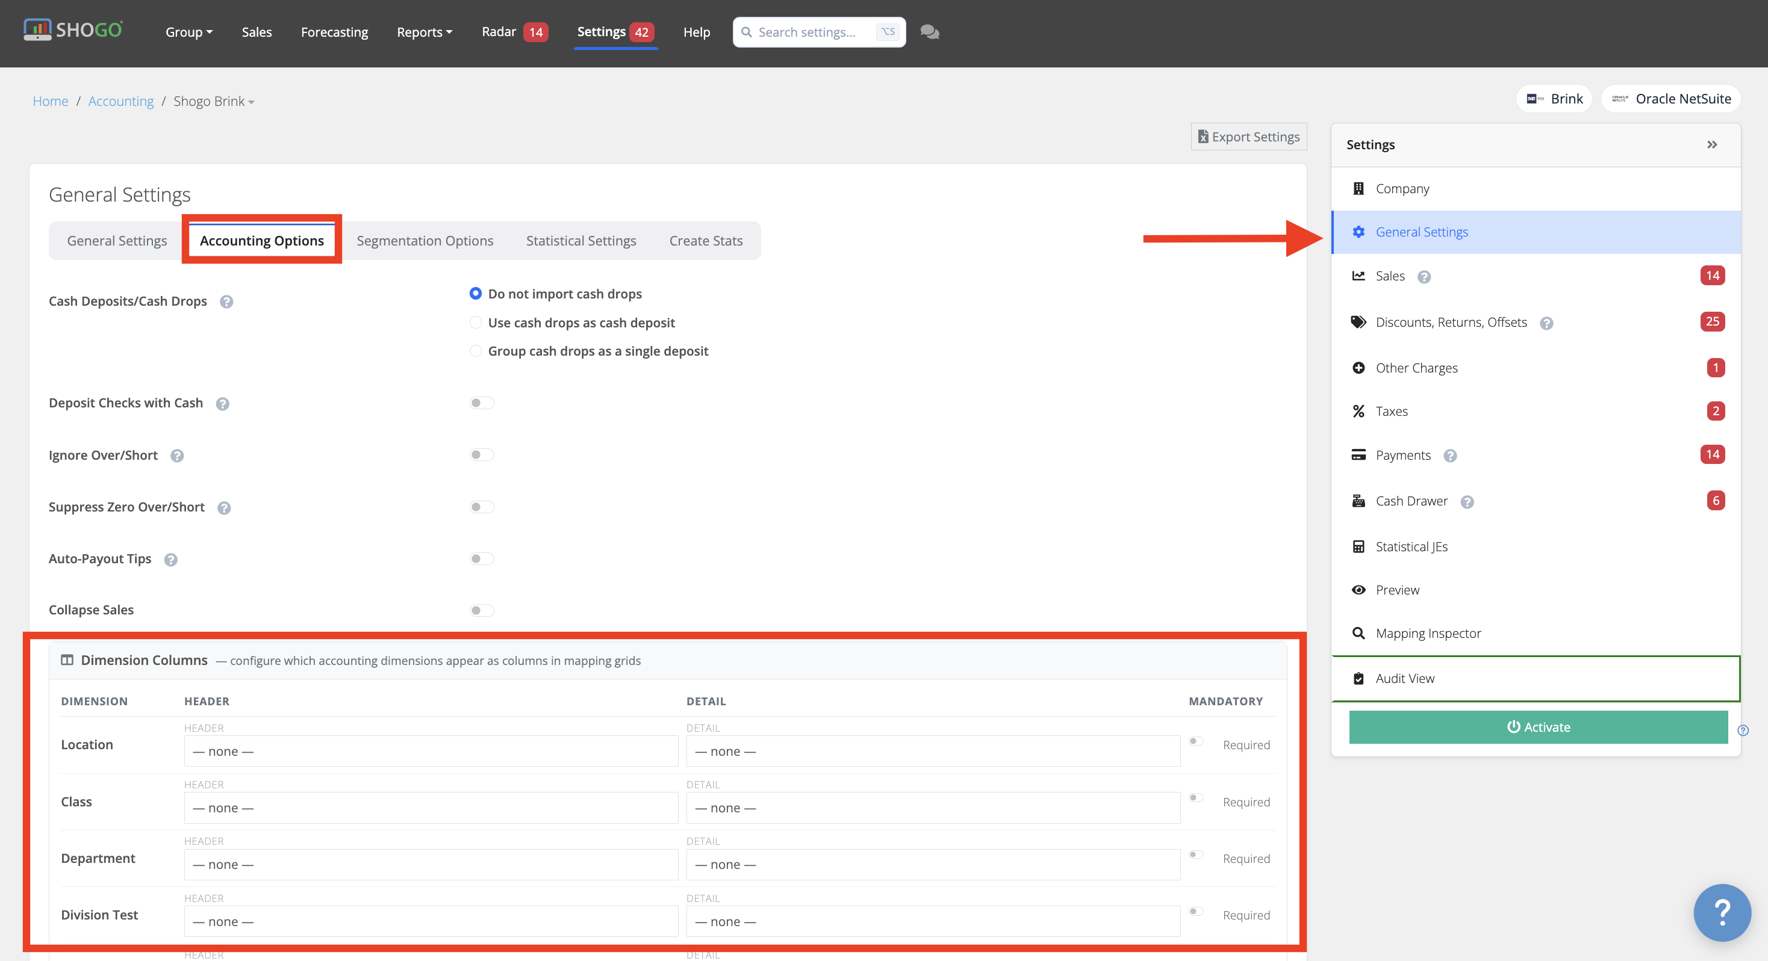This screenshot has width=1768, height=961.
Task: Open Radar in top navigation
Action: coord(515,32)
